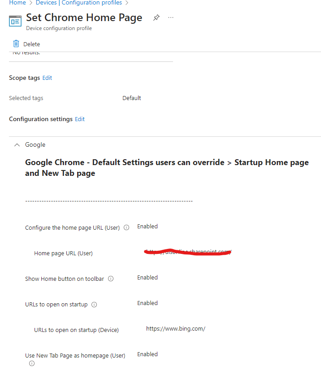The height and width of the screenshot is (384, 321).
Task: Click Enabled value for URLs to open on startup
Action: click(147, 303)
